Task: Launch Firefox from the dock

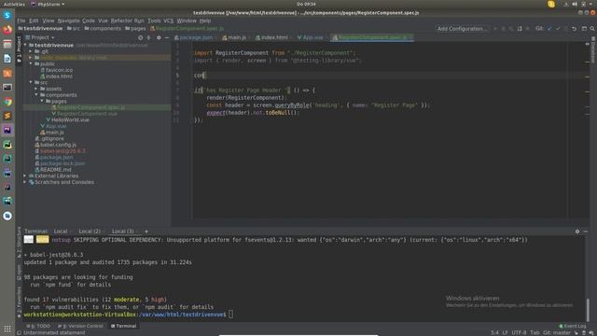Action: click(7, 30)
